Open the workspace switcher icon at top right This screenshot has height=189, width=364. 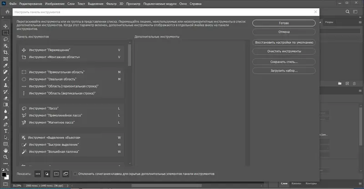[355, 12]
